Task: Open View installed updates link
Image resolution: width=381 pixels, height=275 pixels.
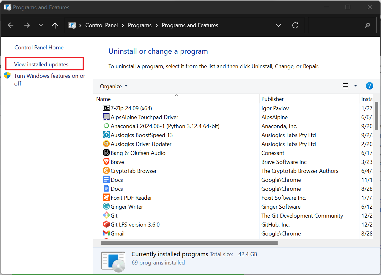Action: [x=41, y=65]
